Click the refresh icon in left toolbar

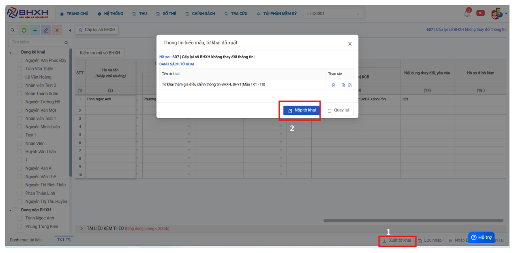coord(24,30)
